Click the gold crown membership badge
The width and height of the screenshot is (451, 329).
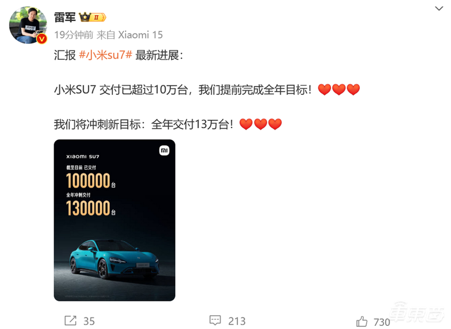92,17
